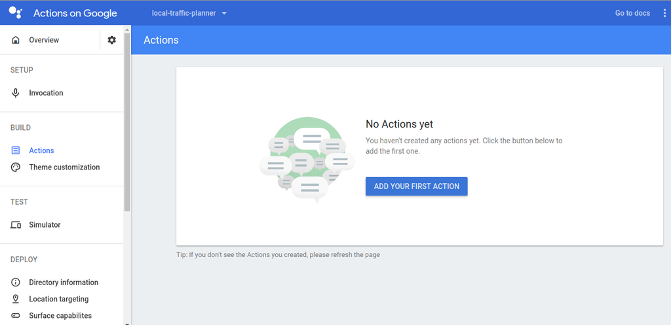The width and height of the screenshot is (671, 325).
Task: Click the sidebar scroll up arrow
Action: click(x=127, y=29)
